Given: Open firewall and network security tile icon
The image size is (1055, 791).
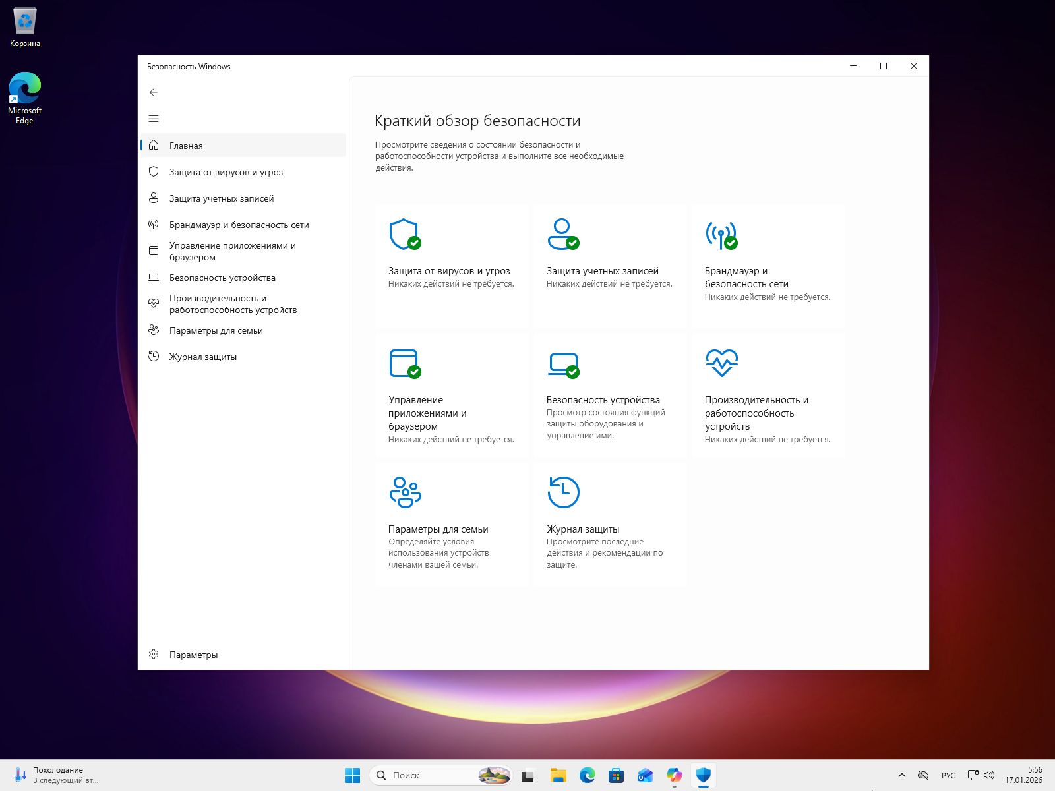Looking at the screenshot, I should coord(721,234).
